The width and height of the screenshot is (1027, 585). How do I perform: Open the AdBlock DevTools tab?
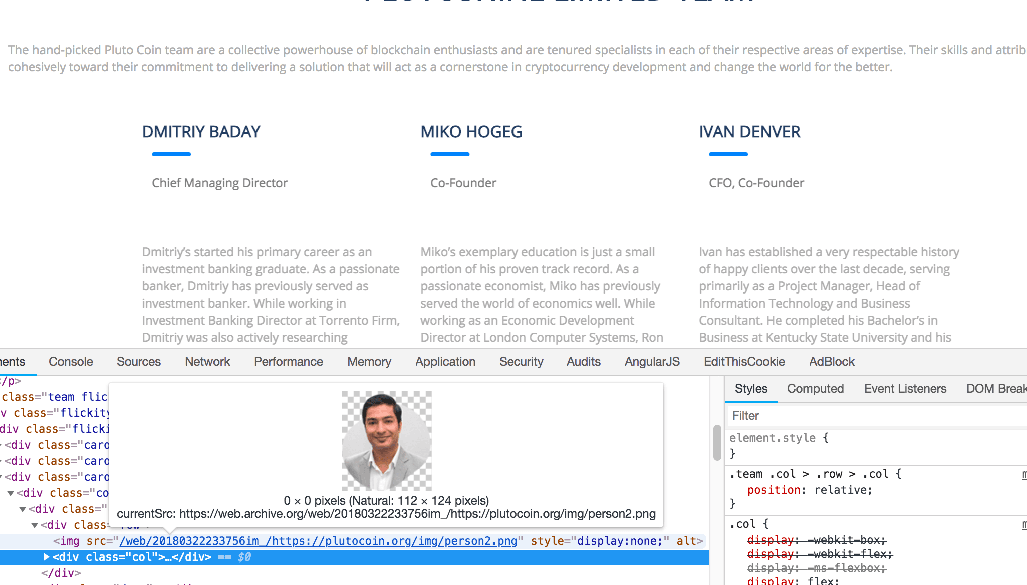click(x=832, y=361)
